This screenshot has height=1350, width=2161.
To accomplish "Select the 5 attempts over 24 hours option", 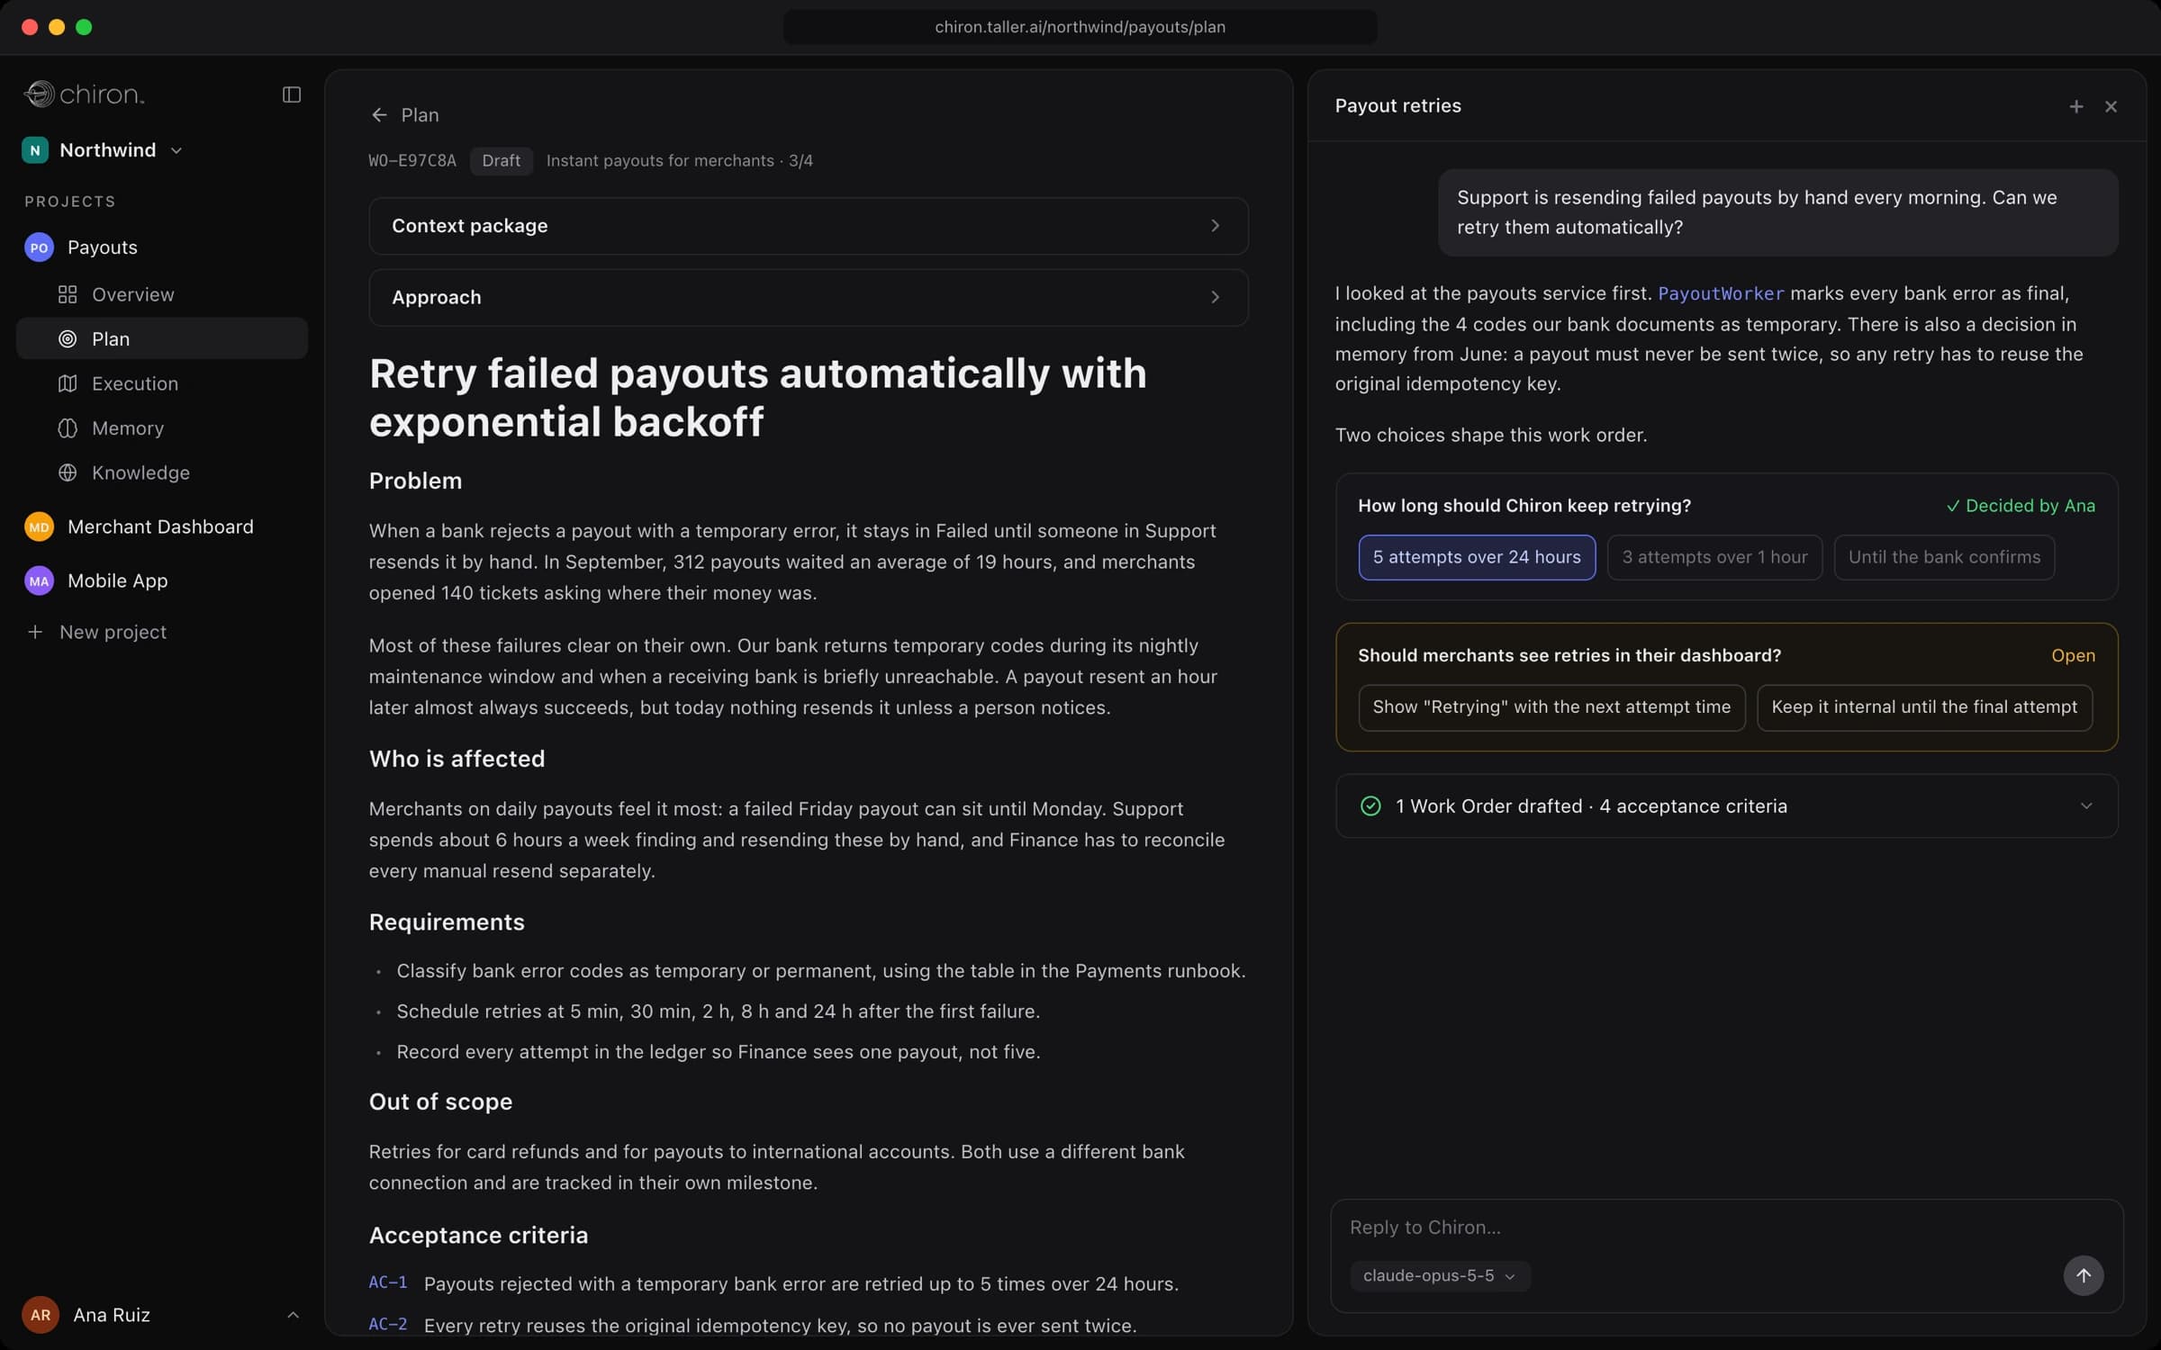I will point(1477,557).
